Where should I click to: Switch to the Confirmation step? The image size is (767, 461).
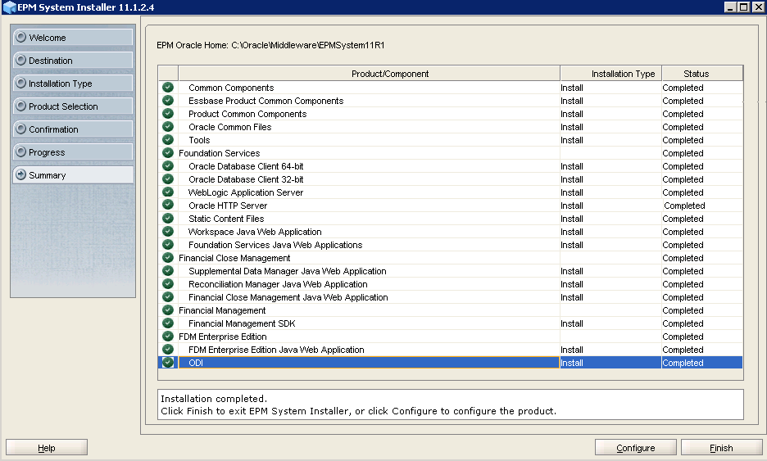(x=73, y=129)
